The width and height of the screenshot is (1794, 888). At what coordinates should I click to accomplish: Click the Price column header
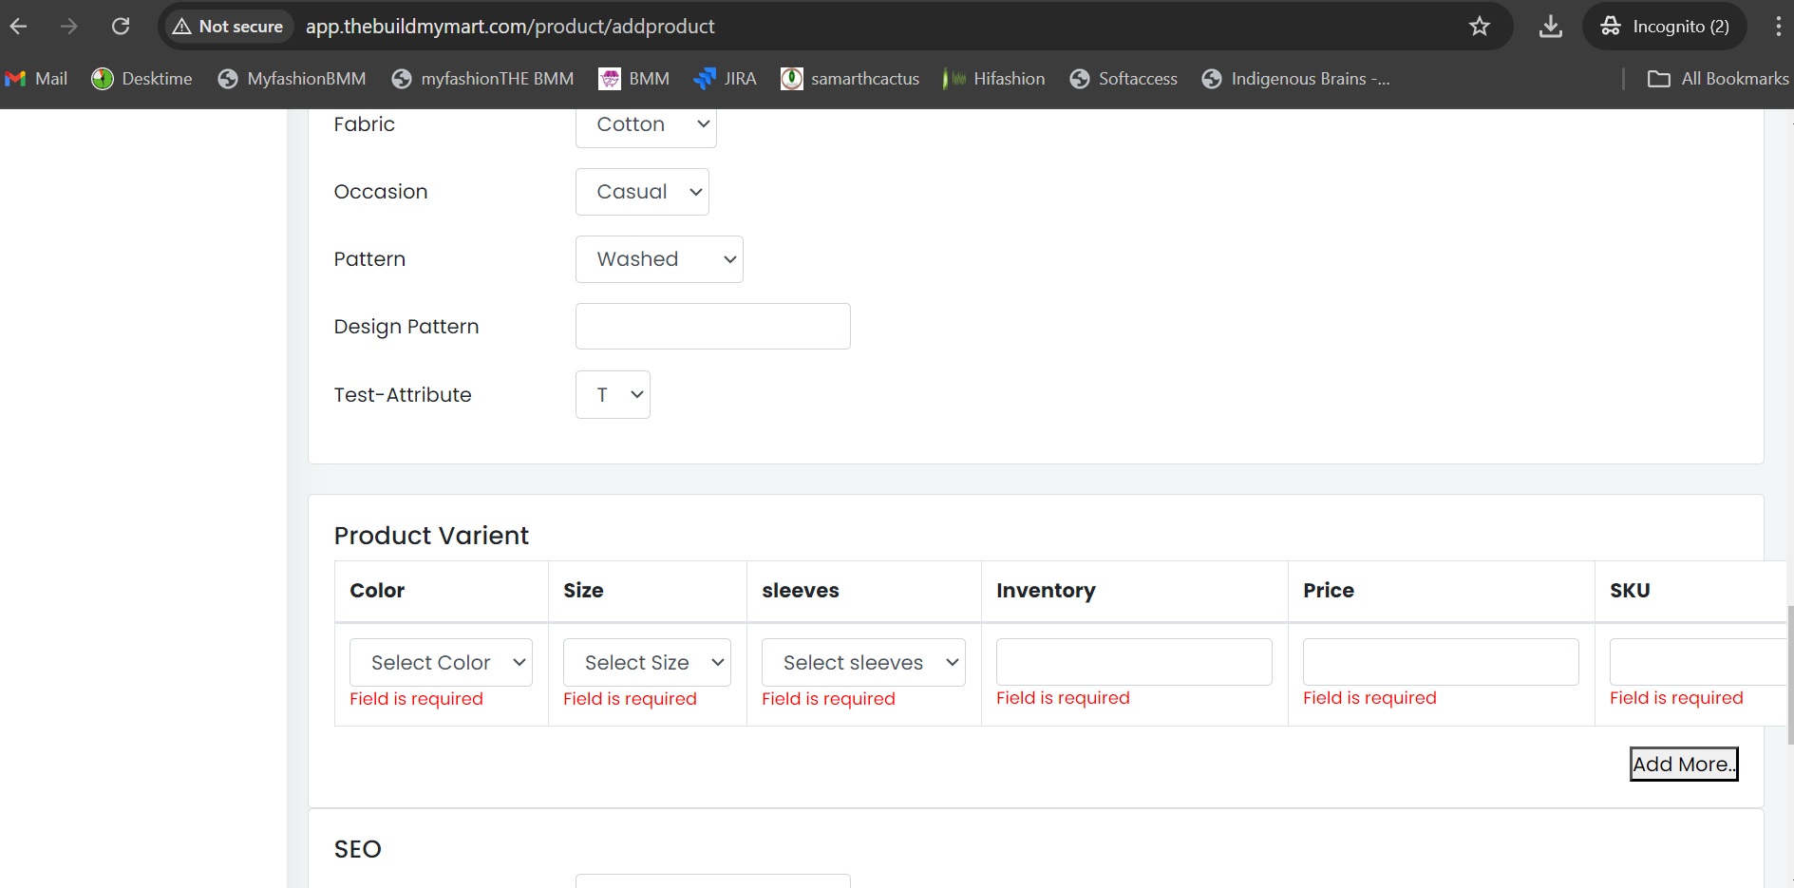(x=1329, y=591)
